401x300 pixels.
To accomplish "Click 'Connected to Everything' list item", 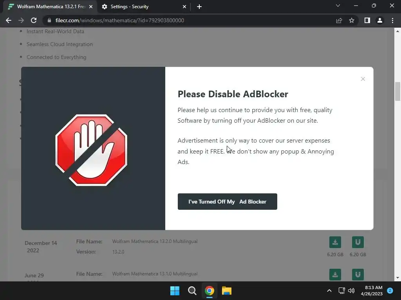I will pos(56,57).
